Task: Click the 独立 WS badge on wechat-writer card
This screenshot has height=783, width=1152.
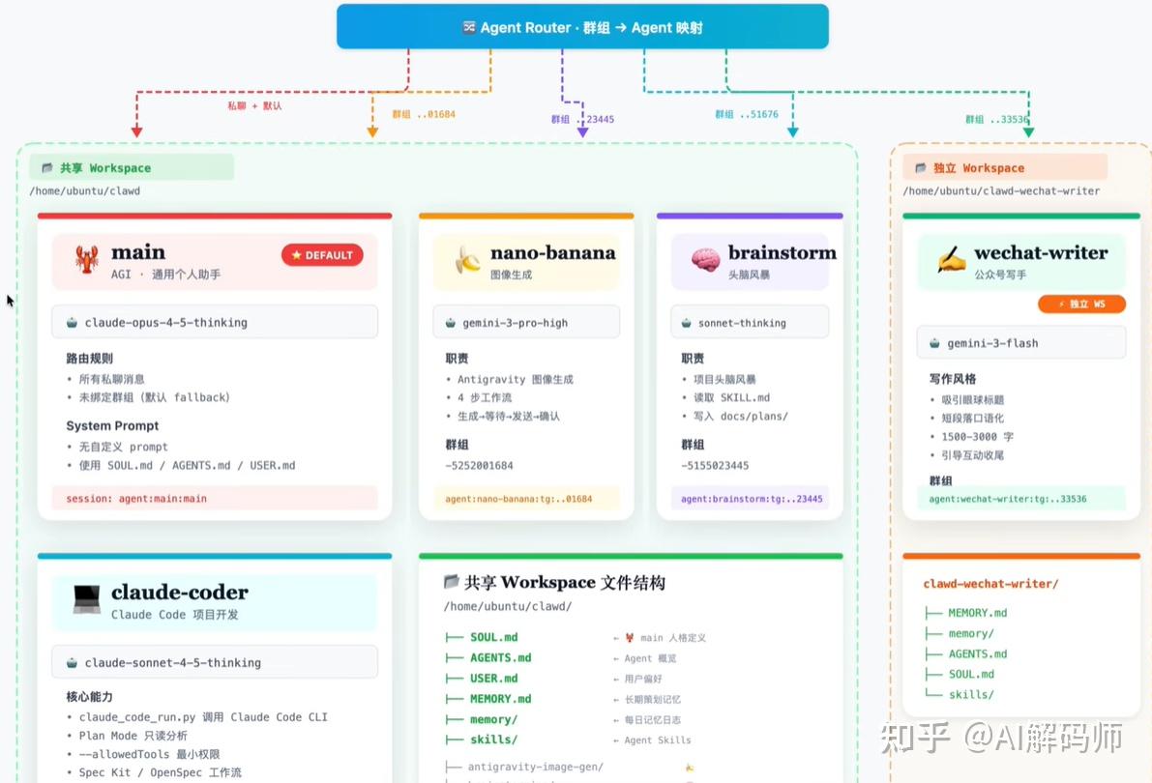Action: [x=1081, y=304]
